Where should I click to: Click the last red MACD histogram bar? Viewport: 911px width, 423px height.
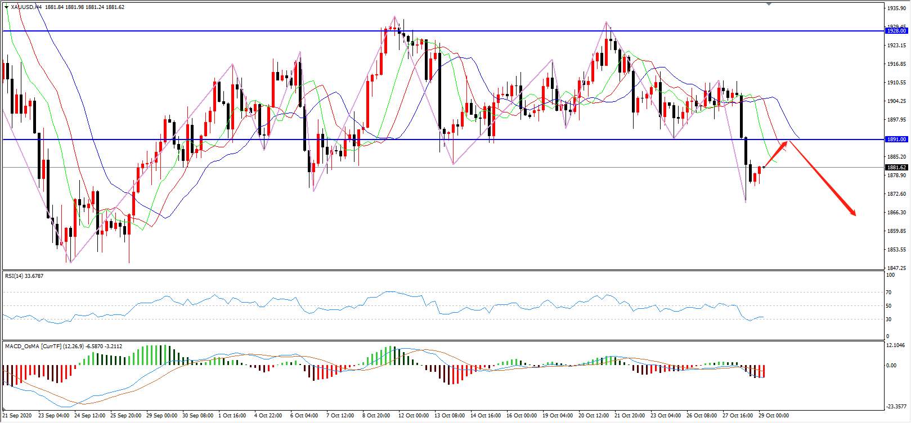[x=764, y=371]
